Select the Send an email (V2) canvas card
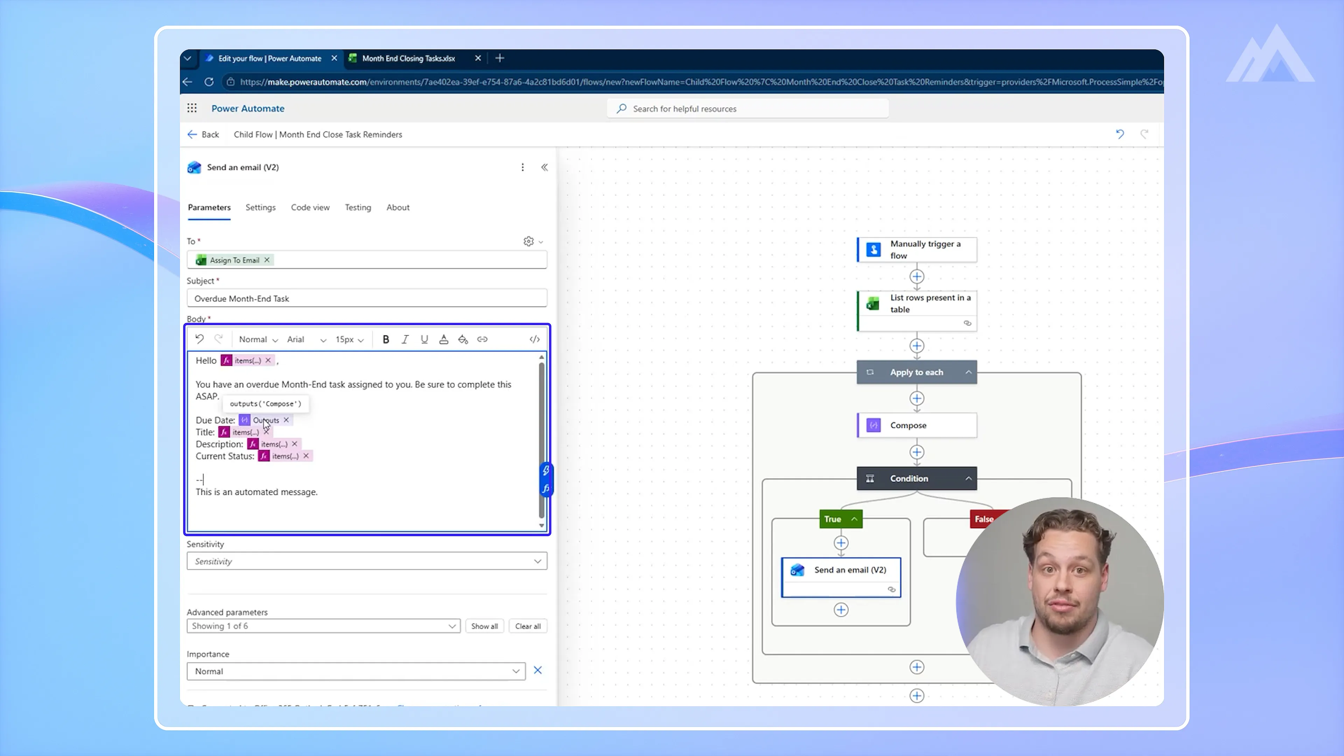This screenshot has width=1344, height=756. coord(841,577)
